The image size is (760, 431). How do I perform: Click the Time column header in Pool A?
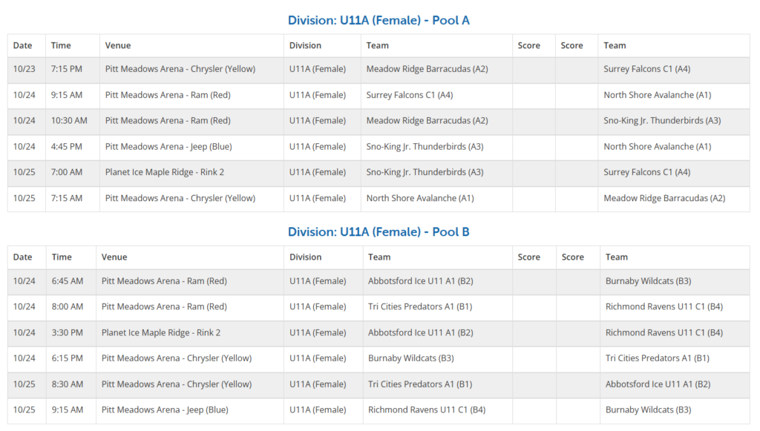61,45
